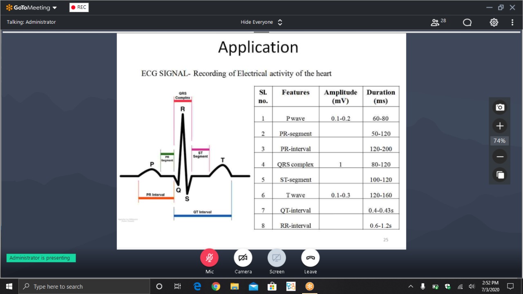Open the more options kebab menu

(512, 22)
